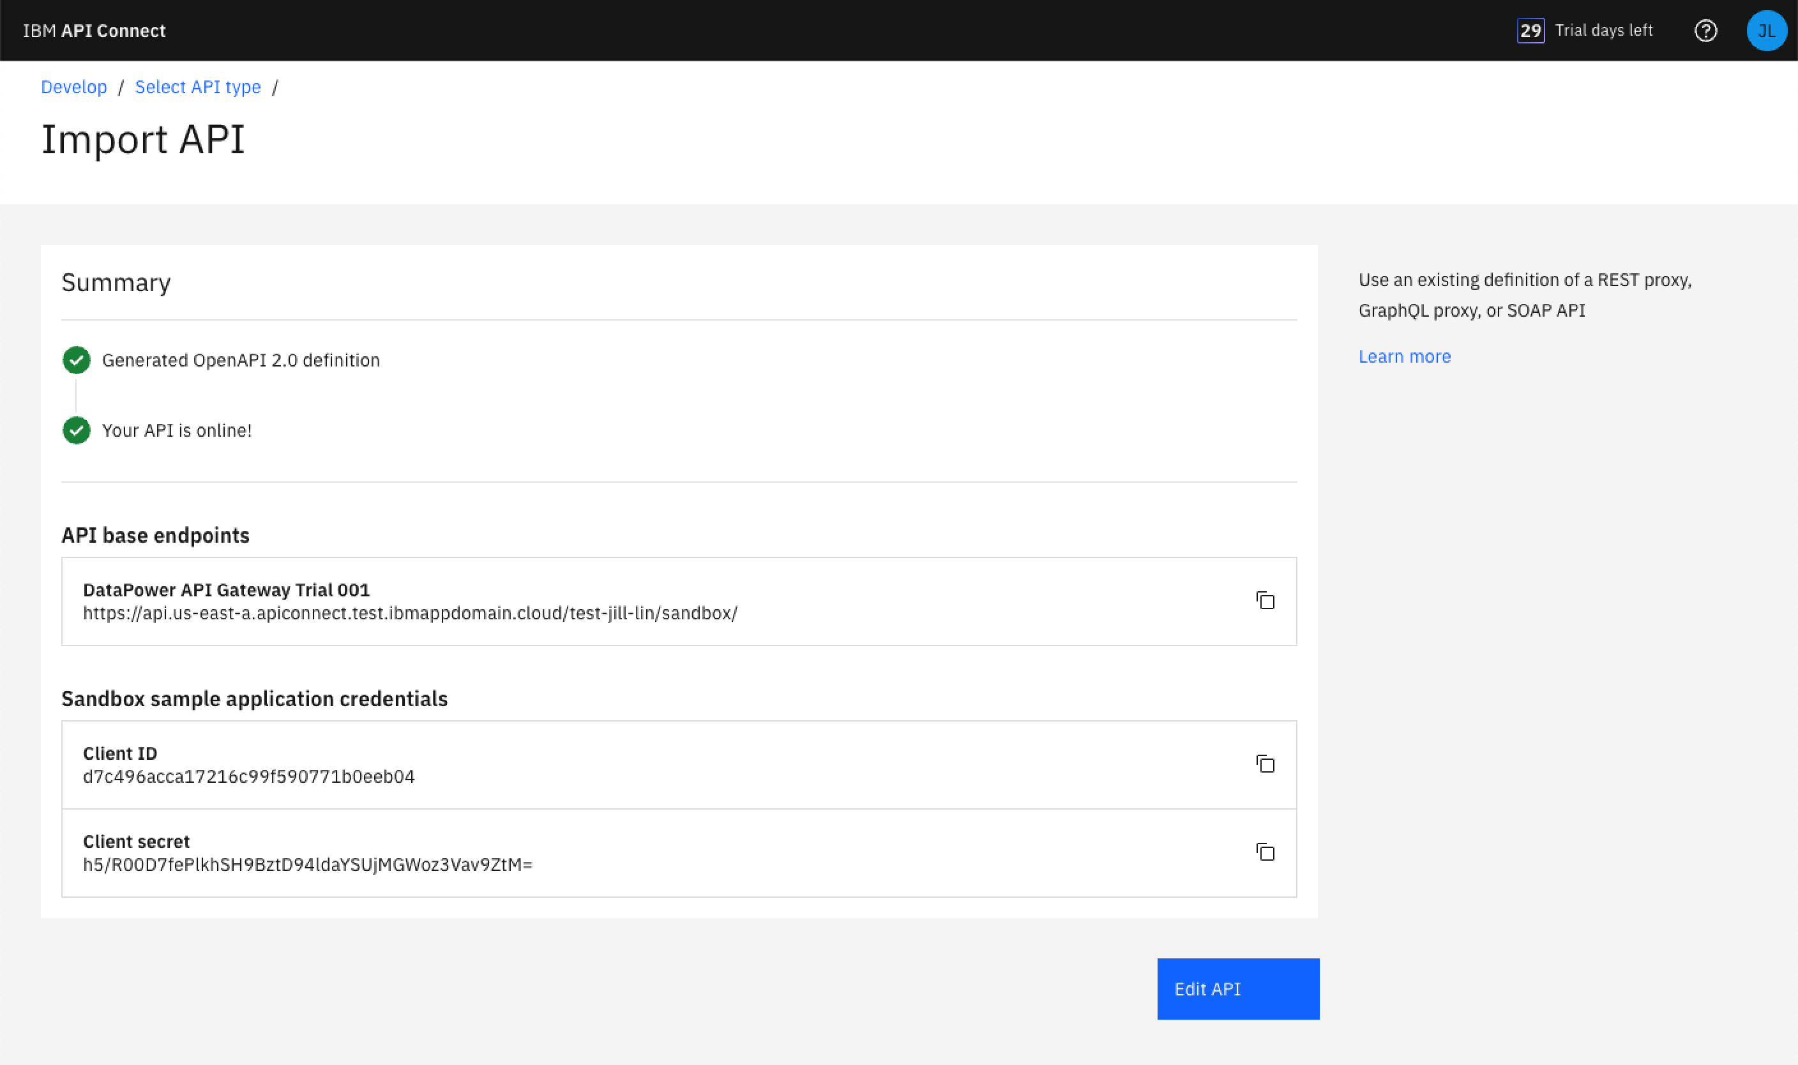Click the Generated OpenAPI definition green checkmark

pyautogui.click(x=77, y=360)
